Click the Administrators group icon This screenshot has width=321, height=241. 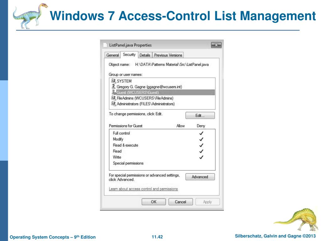point(113,104)
